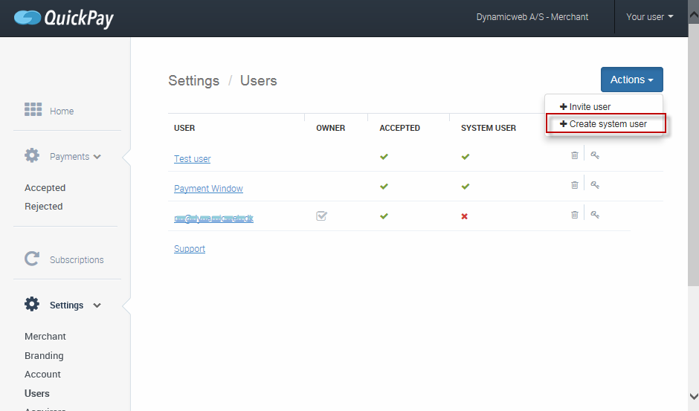This screenshot has height=411, width=699.
Task: Click key icon for Payment Window user
Action: [x=595, y=185]
